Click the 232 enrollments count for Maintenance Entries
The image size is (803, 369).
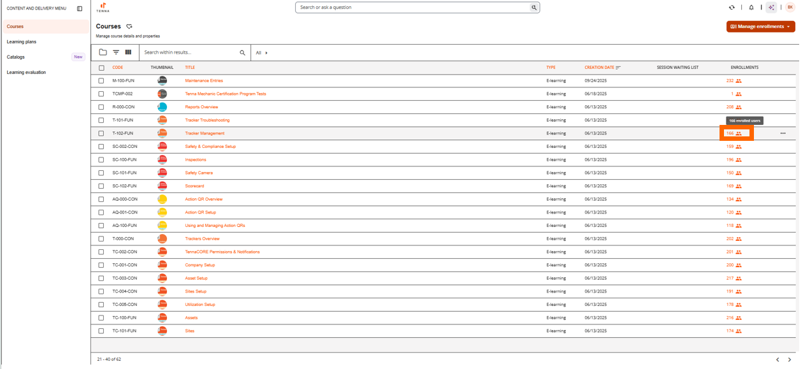click(x=730, y=81)
